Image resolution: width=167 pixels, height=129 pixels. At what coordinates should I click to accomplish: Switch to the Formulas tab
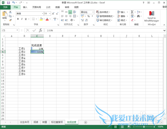click(48, 7)
